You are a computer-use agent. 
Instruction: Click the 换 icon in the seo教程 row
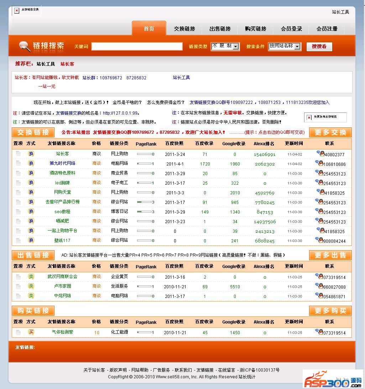[x=31, y=211]
